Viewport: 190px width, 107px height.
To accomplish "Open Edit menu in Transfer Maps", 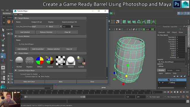I will 16,15.
